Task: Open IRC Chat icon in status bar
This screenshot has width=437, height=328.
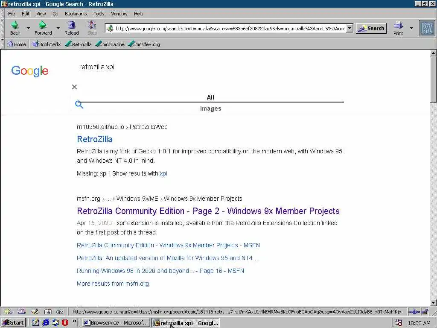Action: coord(60,311)
